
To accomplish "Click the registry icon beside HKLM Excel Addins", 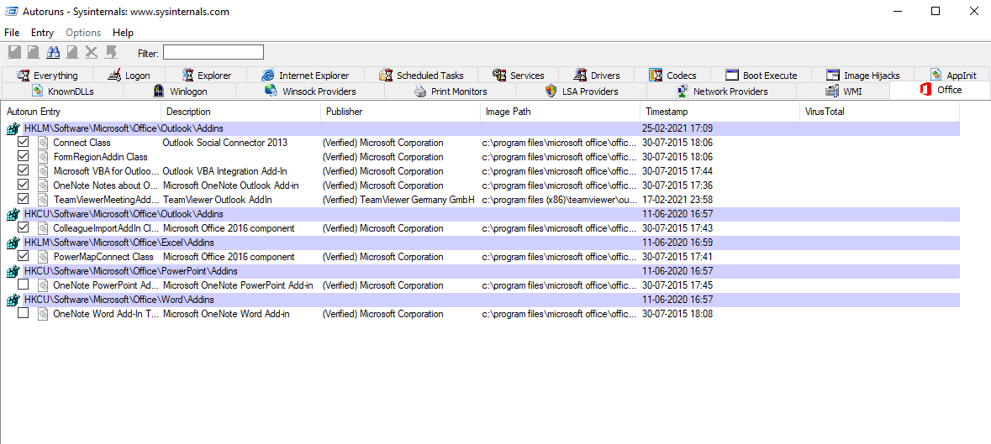I will [x=13, y=243].
